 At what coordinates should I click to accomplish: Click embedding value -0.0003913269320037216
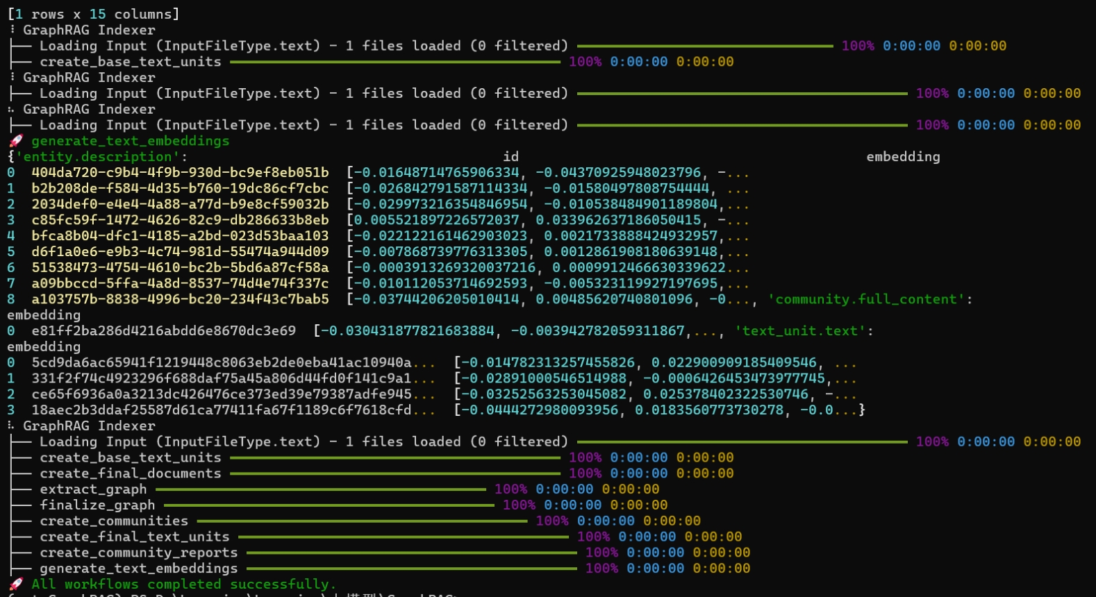445,267
